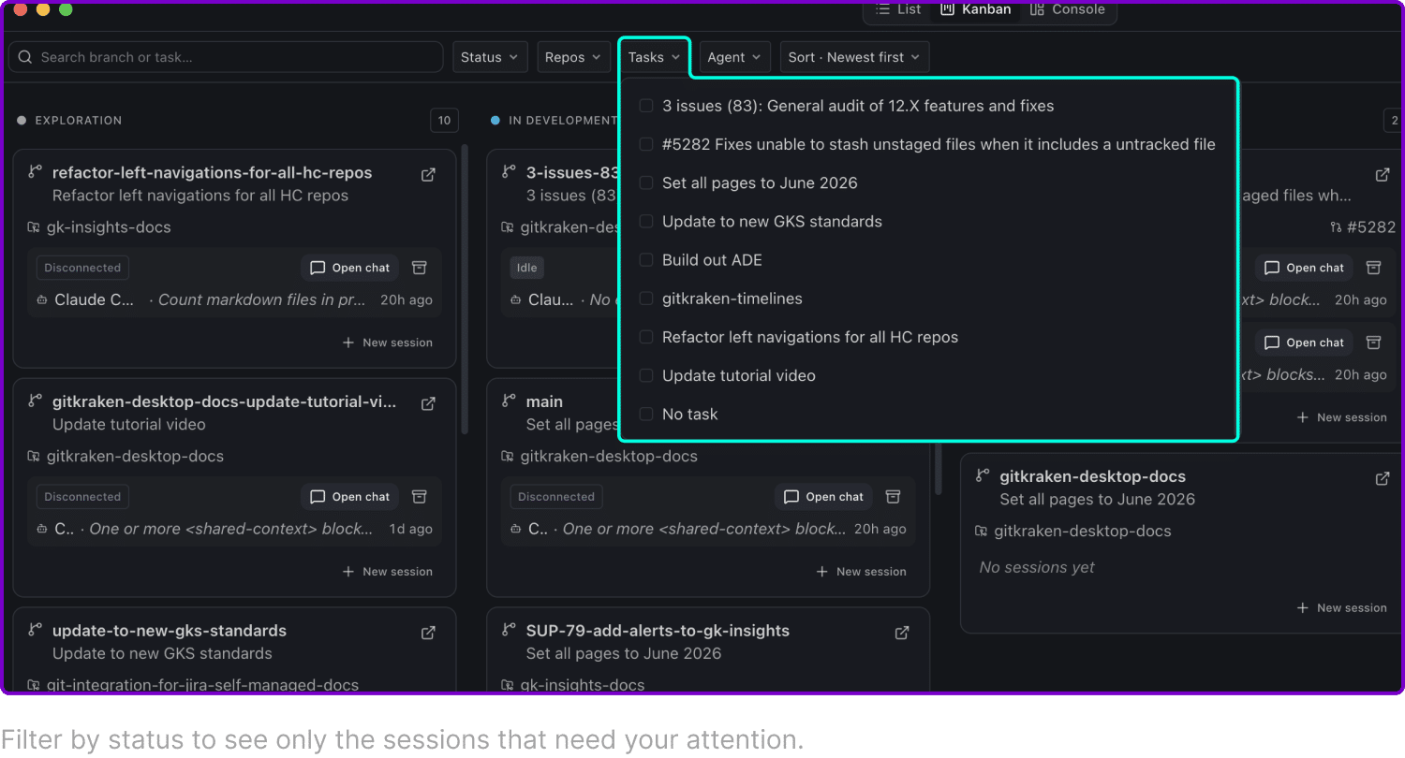Select 'Refactor left navigations for all HC repos' checkbox
Screen dimensions: 1405x758
point(646,337)
